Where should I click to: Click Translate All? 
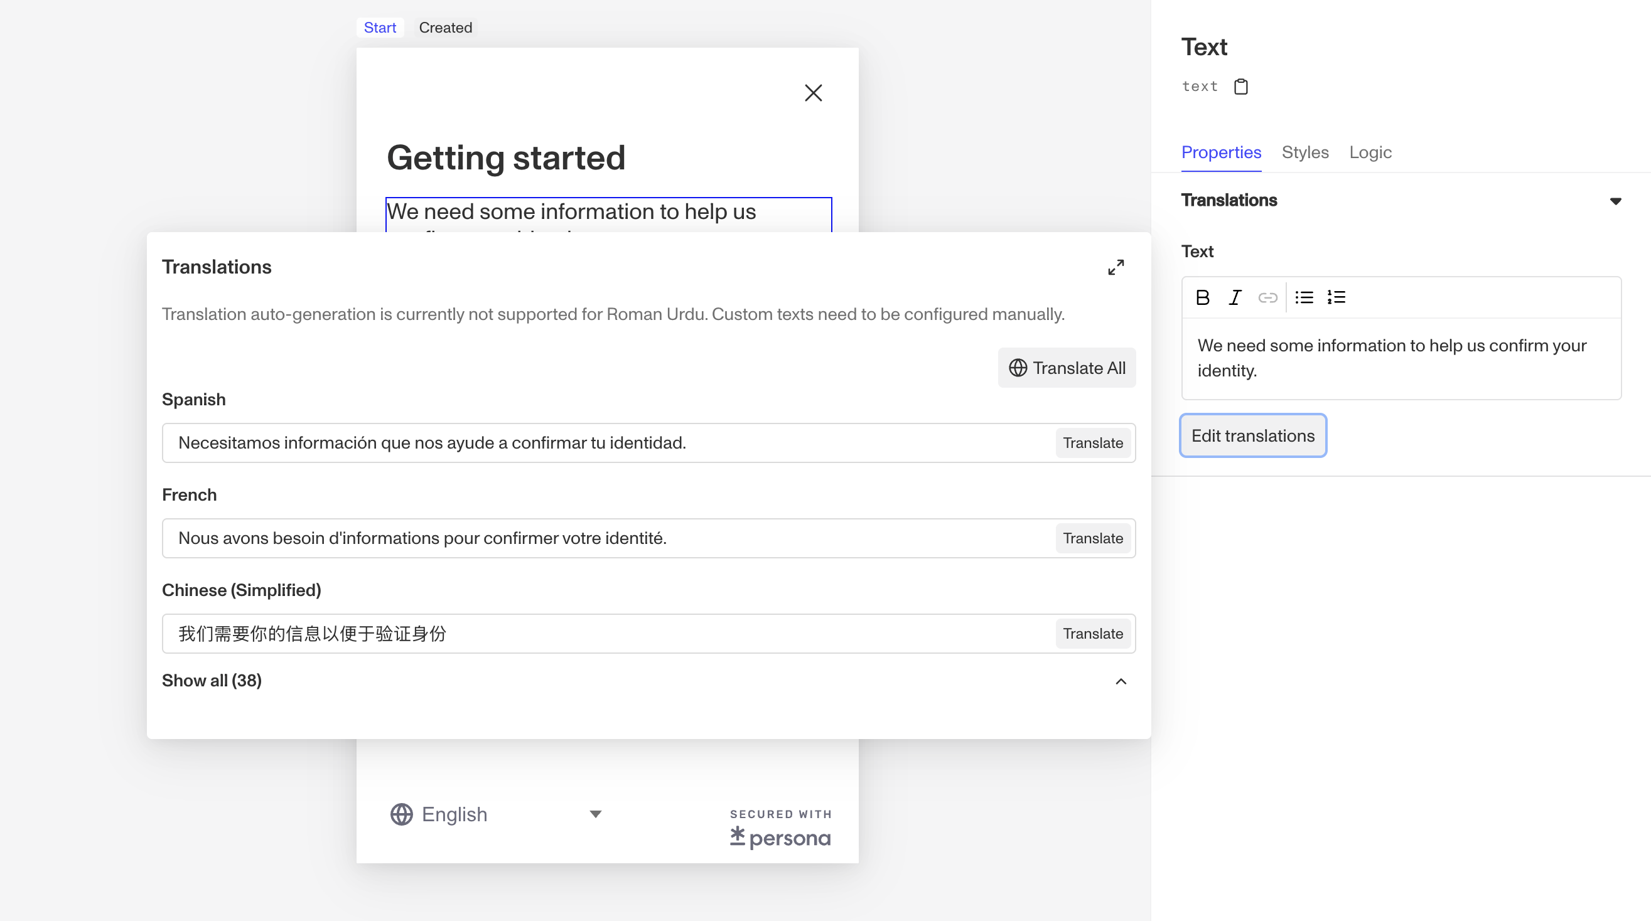click(x=1067, y=368)
